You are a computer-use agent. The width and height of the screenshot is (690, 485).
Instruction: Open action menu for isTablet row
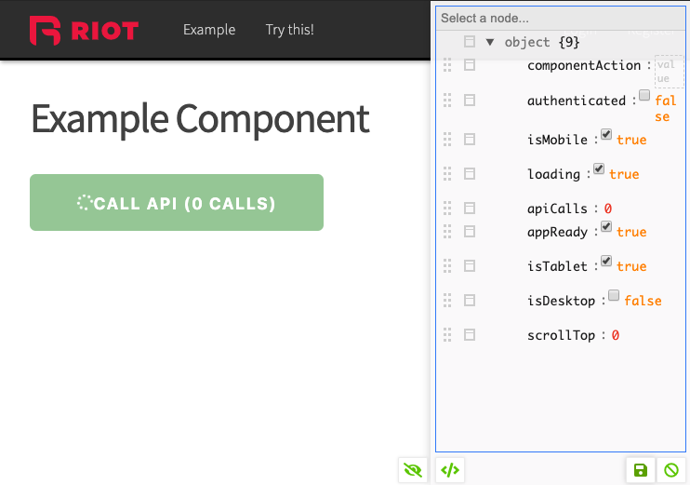[x=470, y=266]
